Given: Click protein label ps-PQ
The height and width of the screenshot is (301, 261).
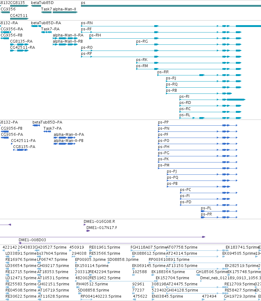Looking at the screenshot, I should pyautogui.click(x=172, y=177).
